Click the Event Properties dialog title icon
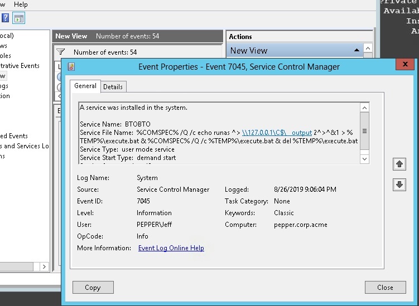 [71, 67]
